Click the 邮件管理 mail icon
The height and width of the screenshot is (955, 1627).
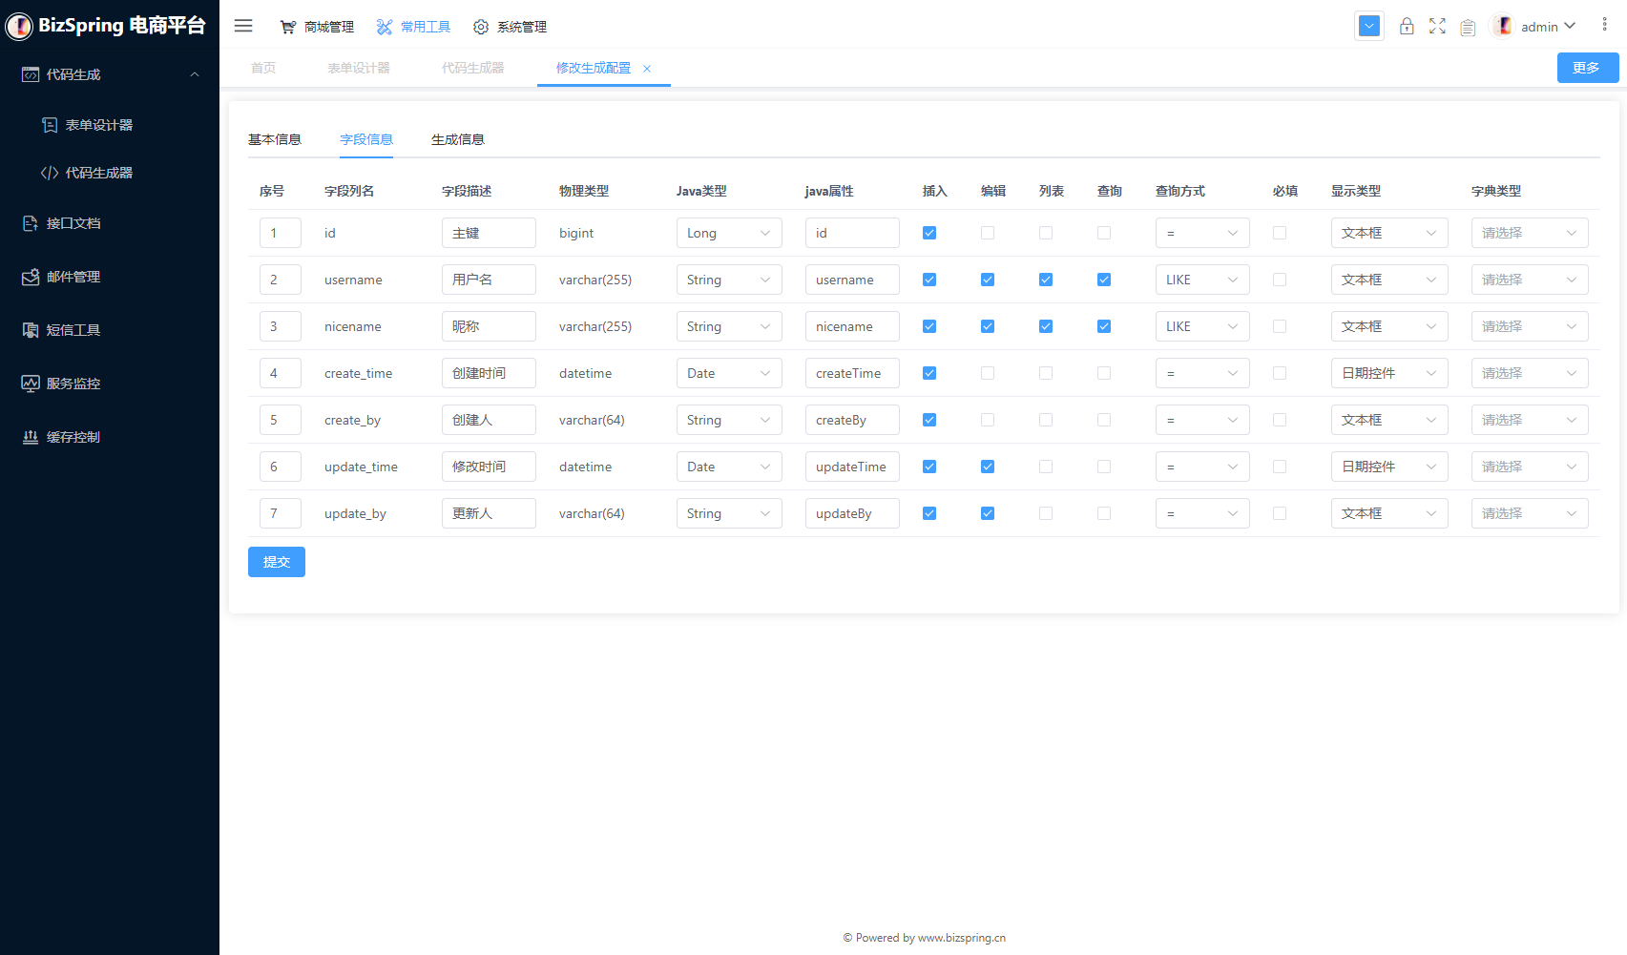[x=31, y=277]
